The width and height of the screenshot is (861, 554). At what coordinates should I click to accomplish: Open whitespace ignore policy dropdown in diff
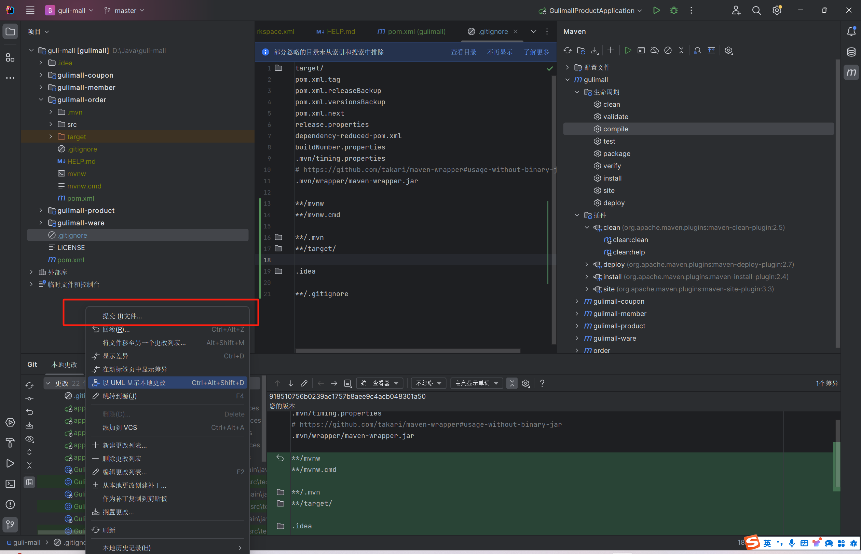pyautogui.click(x=429, y=383)
